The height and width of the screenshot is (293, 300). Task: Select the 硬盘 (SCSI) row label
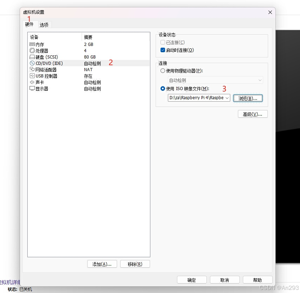pos(47,57)
